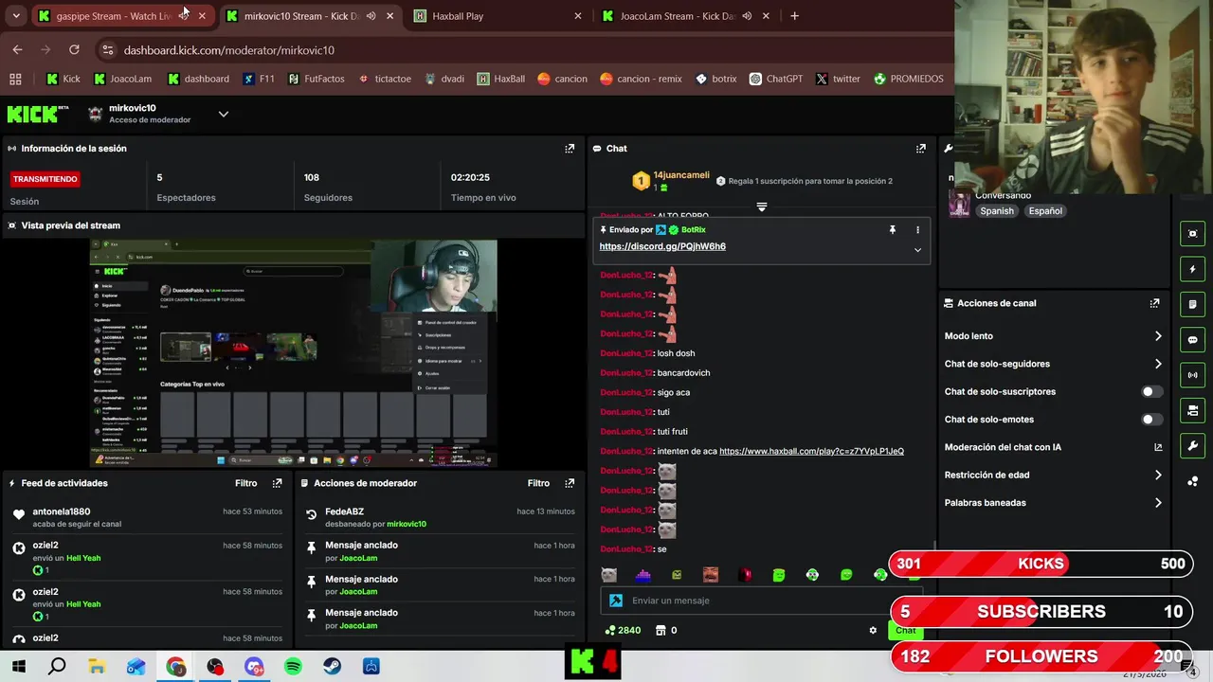The image size is (1213, 682).
Task: Click in the Enviar un mensaje field
Action: [762, 601]
